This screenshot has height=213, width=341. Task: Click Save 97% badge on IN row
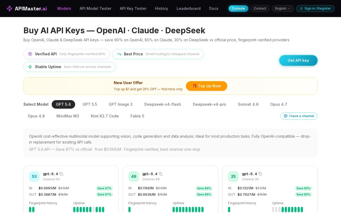[104, 188]
